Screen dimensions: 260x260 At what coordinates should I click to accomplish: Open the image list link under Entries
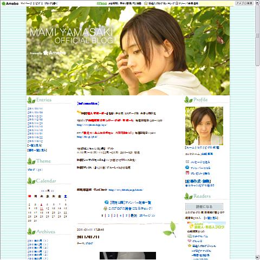(37, 150)
